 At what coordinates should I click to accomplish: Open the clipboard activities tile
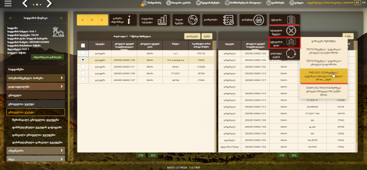[x=284, y=20]
